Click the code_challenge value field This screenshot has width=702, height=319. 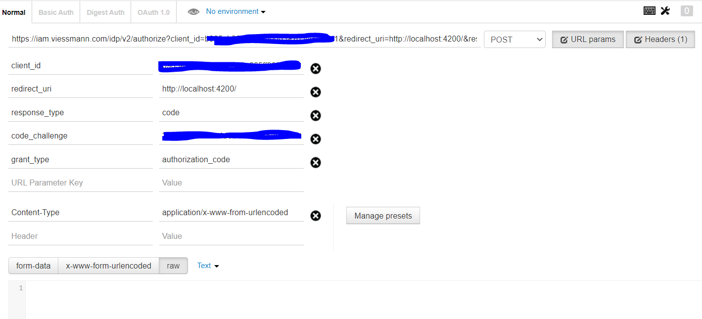coord(232,136)
